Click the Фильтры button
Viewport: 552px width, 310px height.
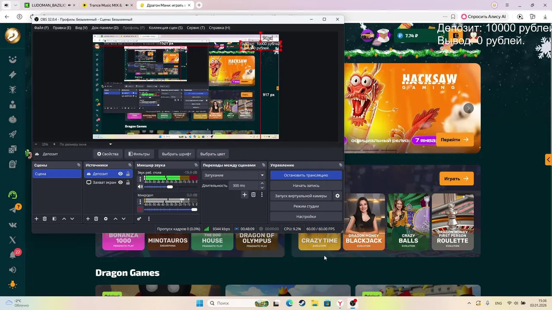(139, 154)
